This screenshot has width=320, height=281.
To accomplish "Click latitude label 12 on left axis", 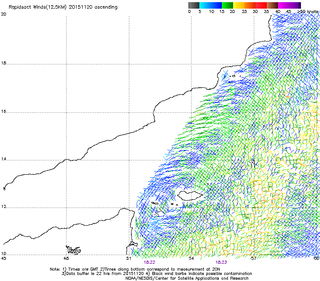I will pyautogui.click(x=3, y=207).
